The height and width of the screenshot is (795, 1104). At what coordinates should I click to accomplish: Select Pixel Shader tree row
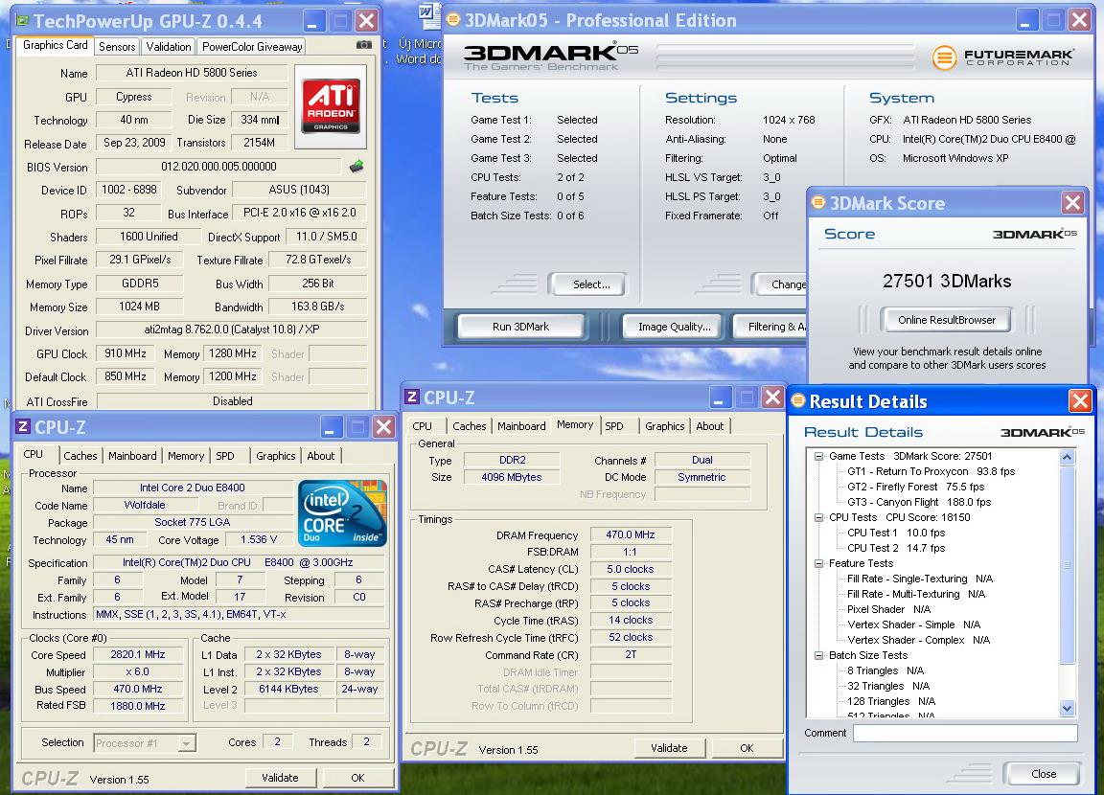coord(888,609)
